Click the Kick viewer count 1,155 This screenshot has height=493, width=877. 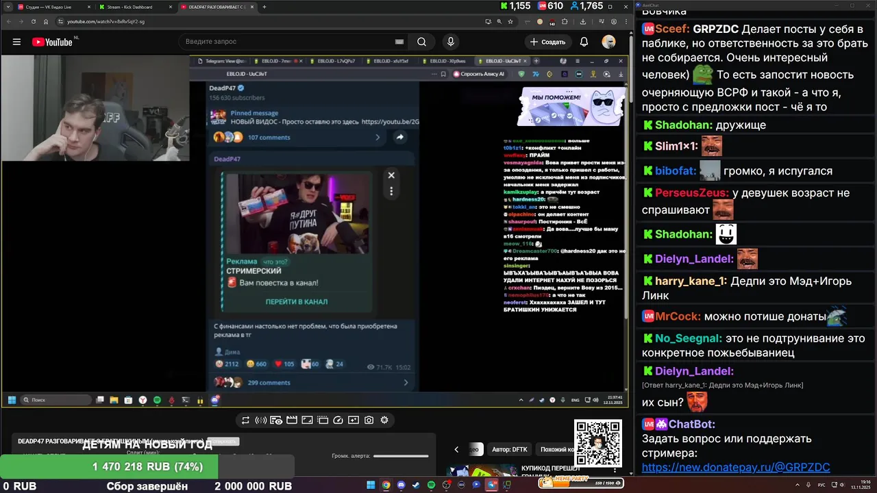(515, 6)
